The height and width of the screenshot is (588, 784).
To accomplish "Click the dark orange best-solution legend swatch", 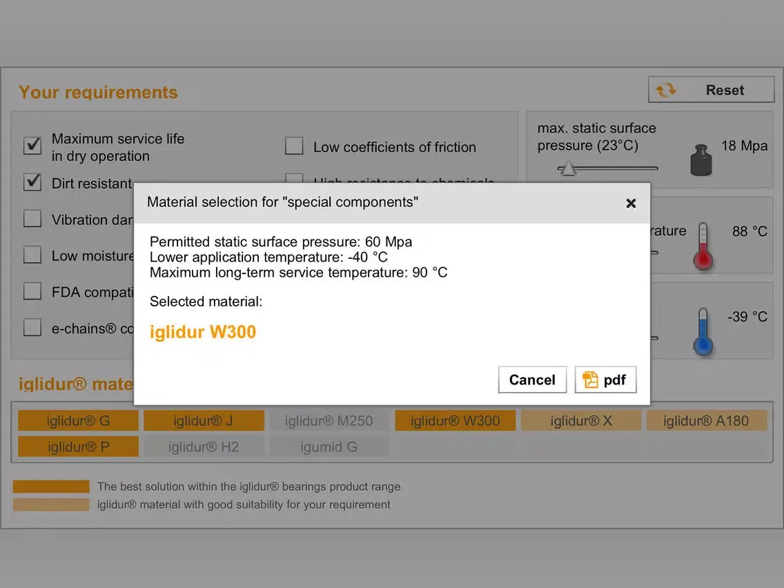I will pos(51,487).
